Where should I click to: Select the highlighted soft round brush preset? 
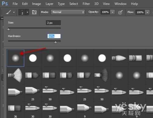16,58
